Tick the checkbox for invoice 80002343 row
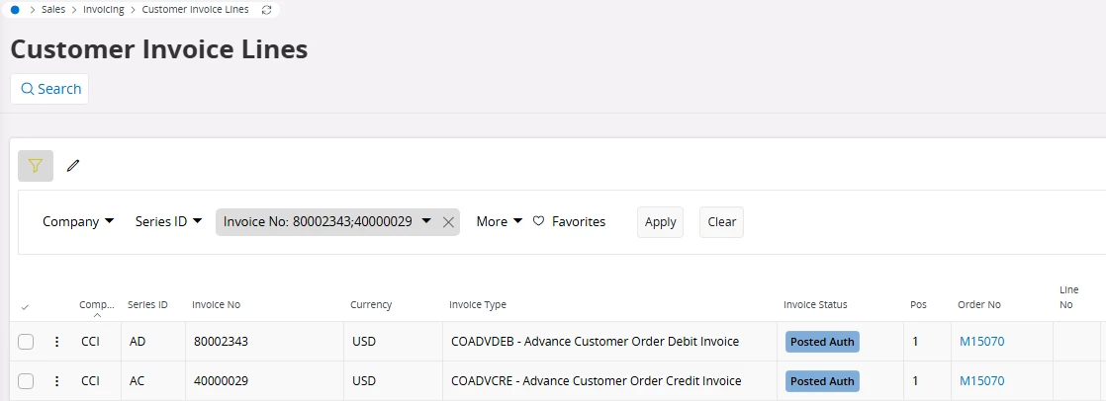This screenshot has width=1106, height=401. coord(26,342)
